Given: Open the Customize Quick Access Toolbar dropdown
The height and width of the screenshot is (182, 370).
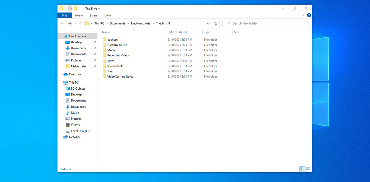Looking at the screenshot, I should [80, 9].
